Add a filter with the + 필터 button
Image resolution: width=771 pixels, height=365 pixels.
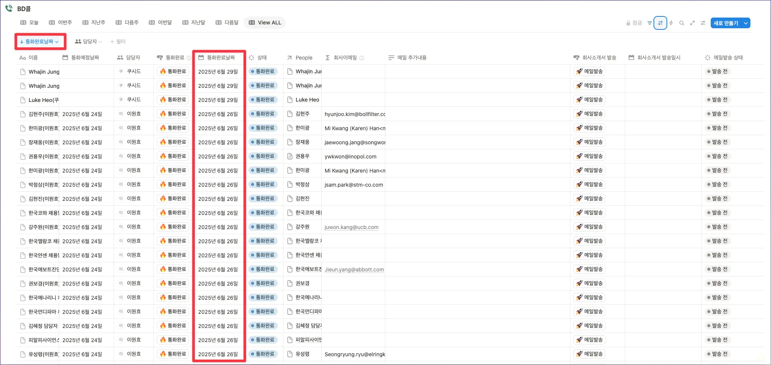pyautogui.click(x=118, y=42)
